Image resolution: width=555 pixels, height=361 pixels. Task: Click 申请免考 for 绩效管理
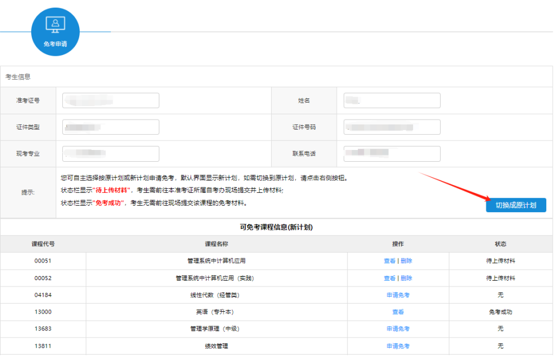tap(398, 345)
